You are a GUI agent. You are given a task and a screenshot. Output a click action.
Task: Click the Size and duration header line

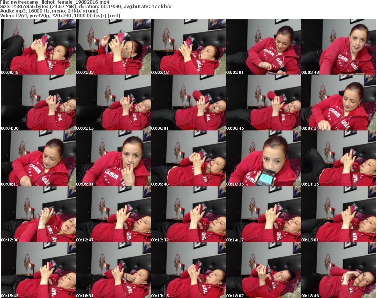tap(86, 7)
